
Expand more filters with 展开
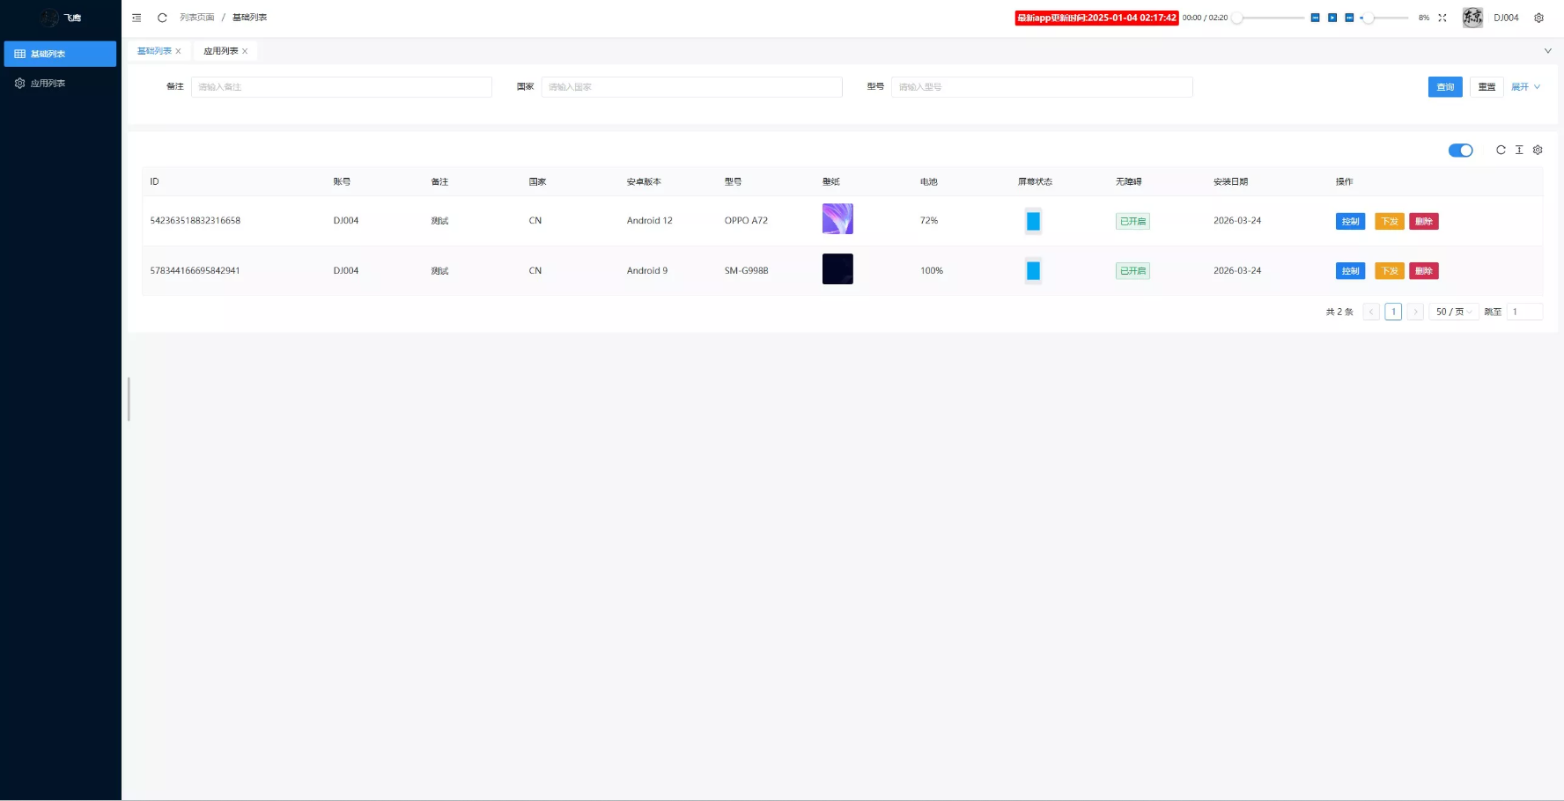(1525, 87)
